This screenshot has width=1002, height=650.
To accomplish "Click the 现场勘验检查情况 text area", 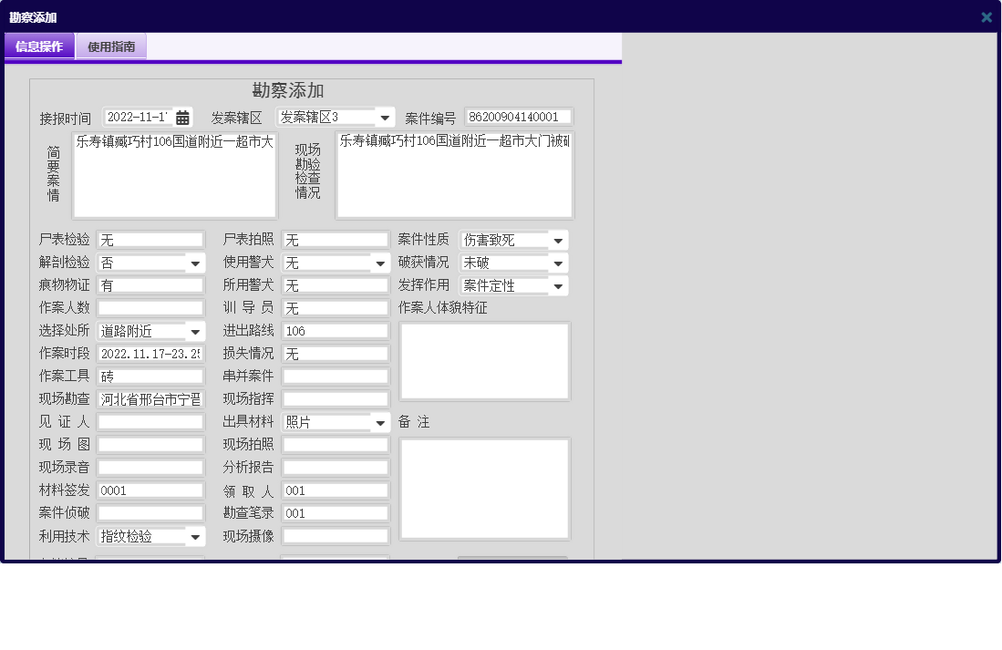I will 455,173.
